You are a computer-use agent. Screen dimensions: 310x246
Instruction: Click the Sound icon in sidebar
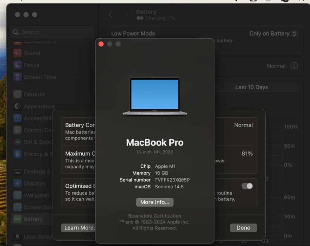(17, 53)
